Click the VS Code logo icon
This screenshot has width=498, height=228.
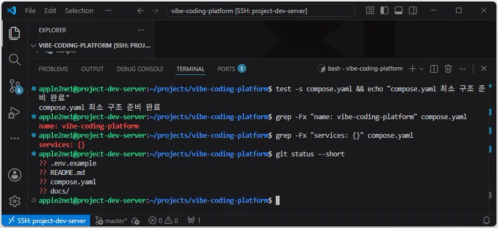click(x=12, y=10)
